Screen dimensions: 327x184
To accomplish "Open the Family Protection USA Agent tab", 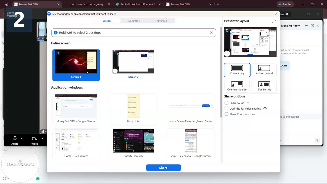I will (138, 4).
